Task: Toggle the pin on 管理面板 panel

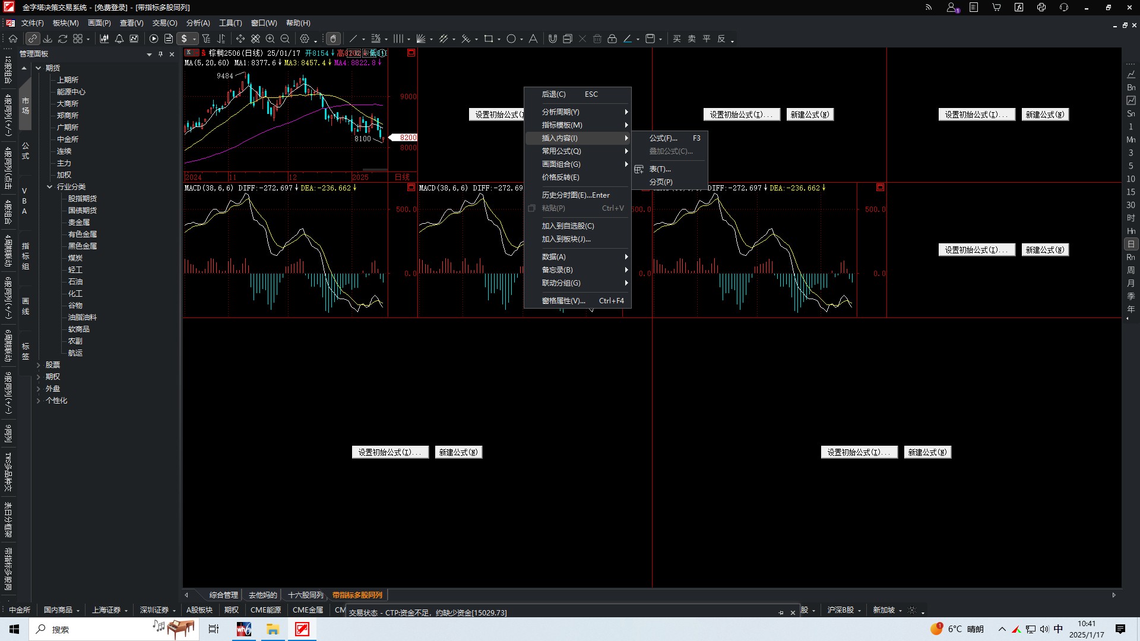Action: click(160, 54)
